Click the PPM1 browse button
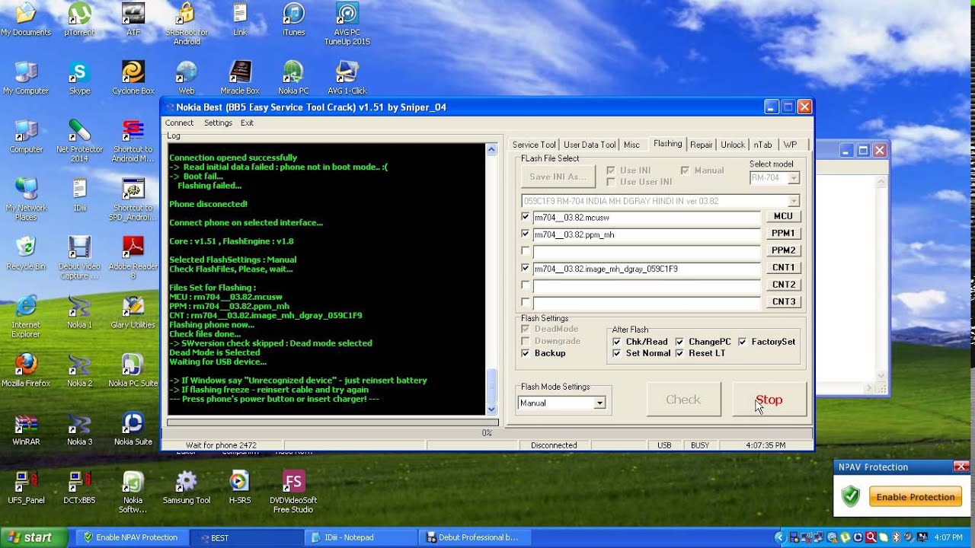Viewport: 975px width, 548px height. 783,233
